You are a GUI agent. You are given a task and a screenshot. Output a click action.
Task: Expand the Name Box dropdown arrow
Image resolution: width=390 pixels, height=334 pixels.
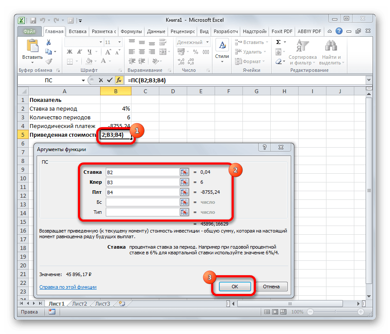click(84, 81)
